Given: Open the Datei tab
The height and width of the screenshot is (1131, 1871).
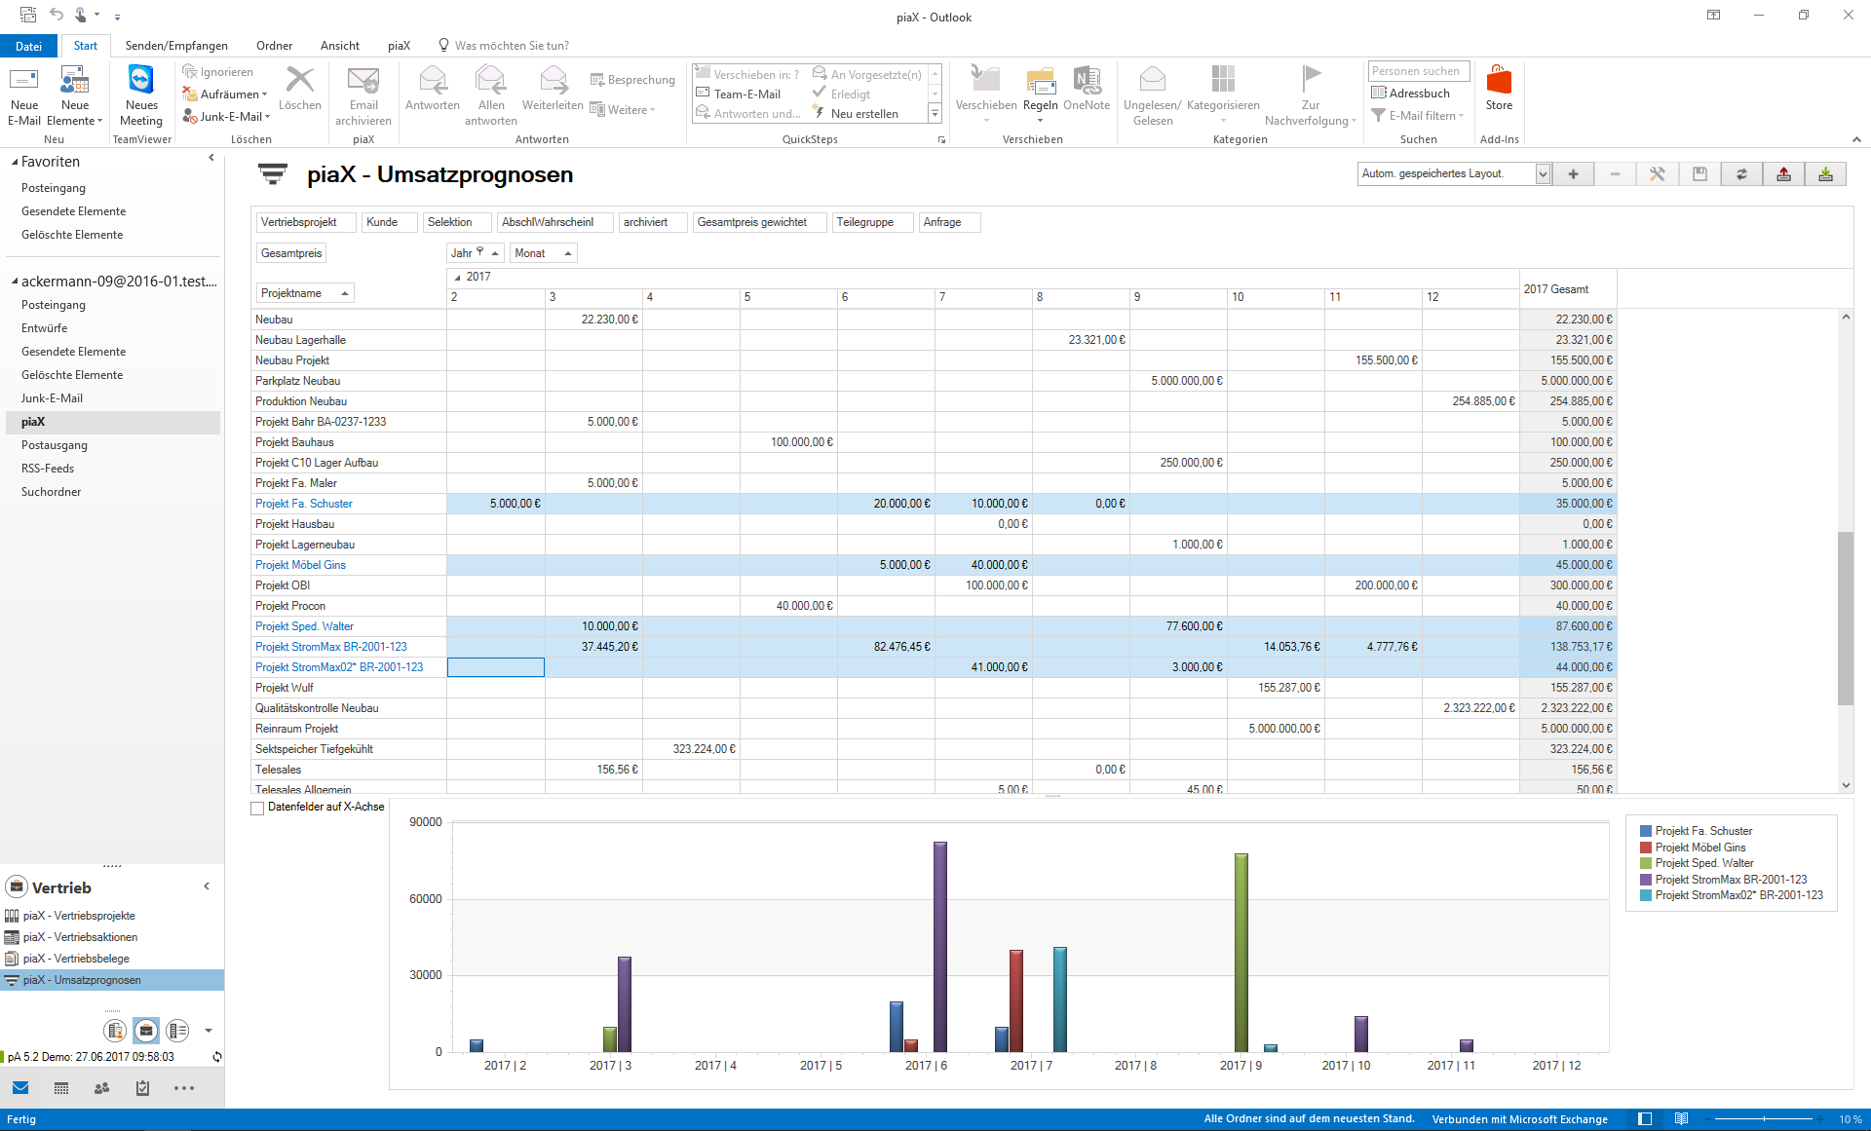Looking at the screenshot, I should [28, 46].
